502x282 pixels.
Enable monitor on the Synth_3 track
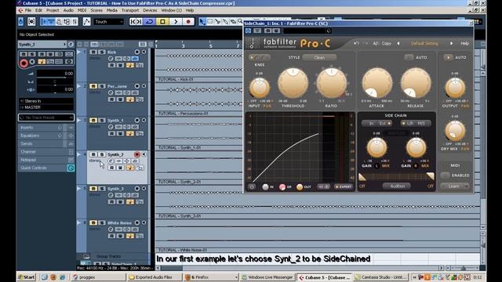(144, 189)
